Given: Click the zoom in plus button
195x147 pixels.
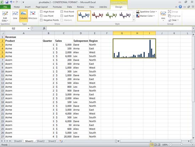Looking at the screenshot, I should (x=193, y=145).
